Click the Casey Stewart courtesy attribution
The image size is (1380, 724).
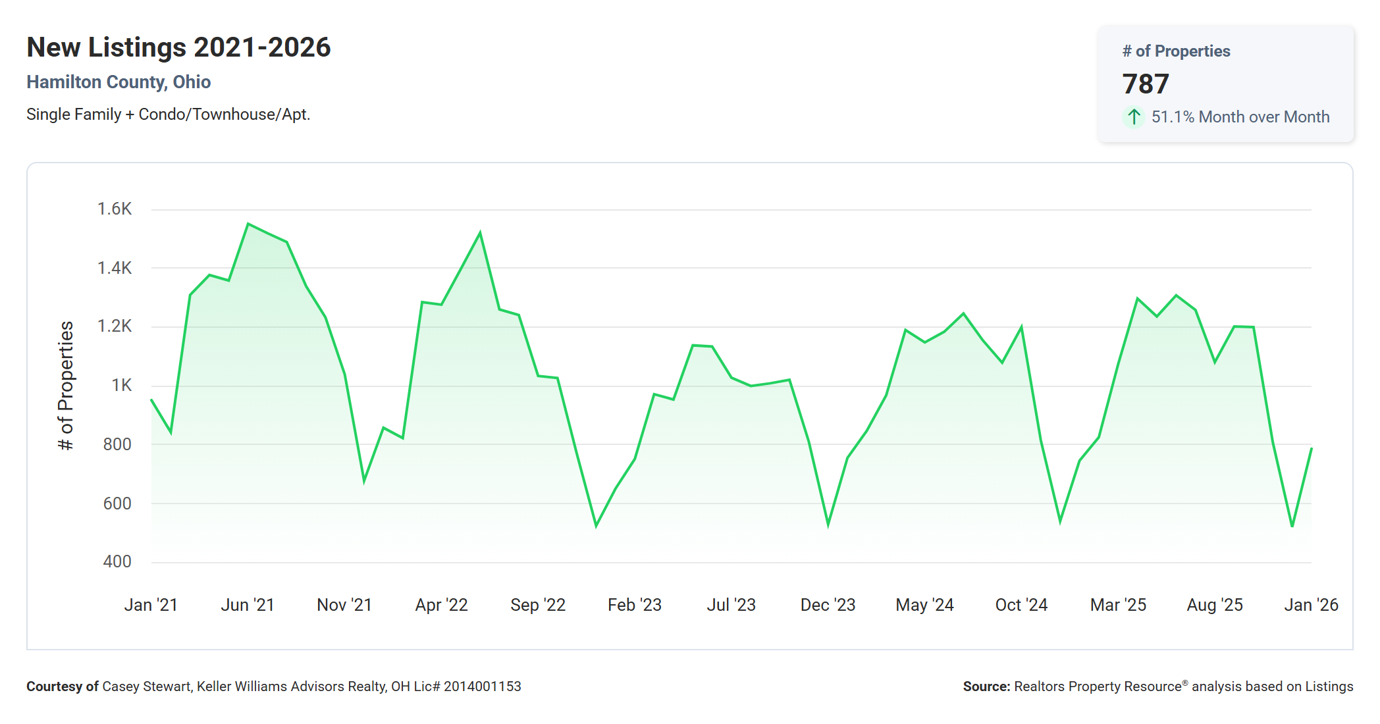click(274, 686)
